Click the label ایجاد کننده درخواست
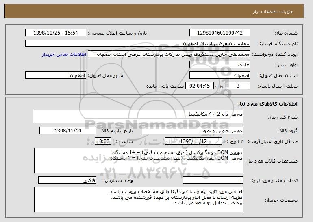Viewport: 313px width, 222px height. point(275,54)
